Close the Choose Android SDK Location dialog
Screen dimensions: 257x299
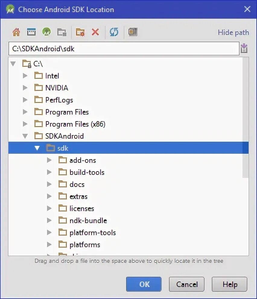coord(247,9)
